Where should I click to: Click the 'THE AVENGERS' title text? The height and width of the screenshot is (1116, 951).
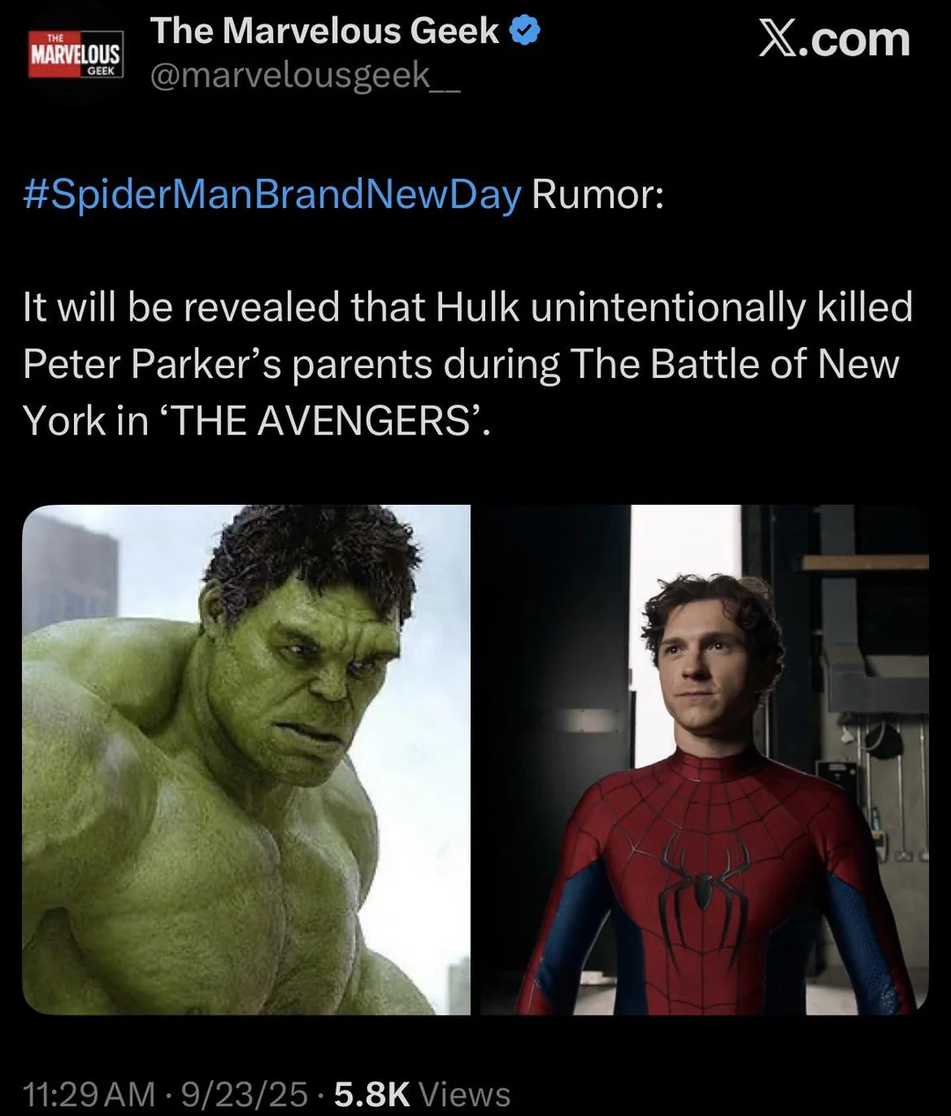[x=322, y=421]
